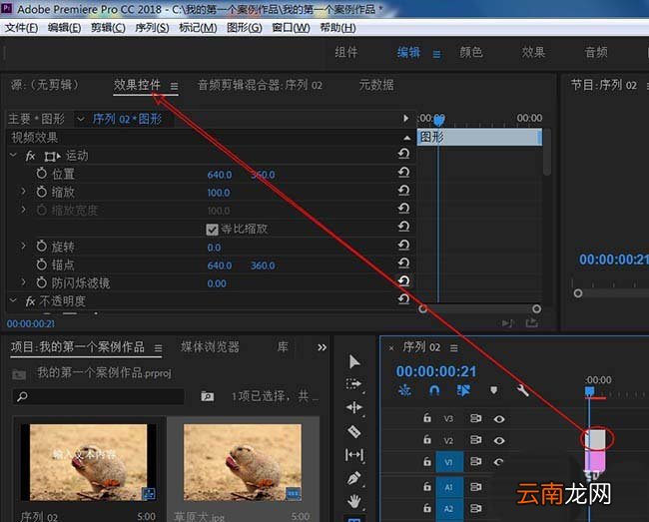Toggle lock on track V3
This screenshot has height=522, width=649.
pyautogui.click(x=427, y=418)
